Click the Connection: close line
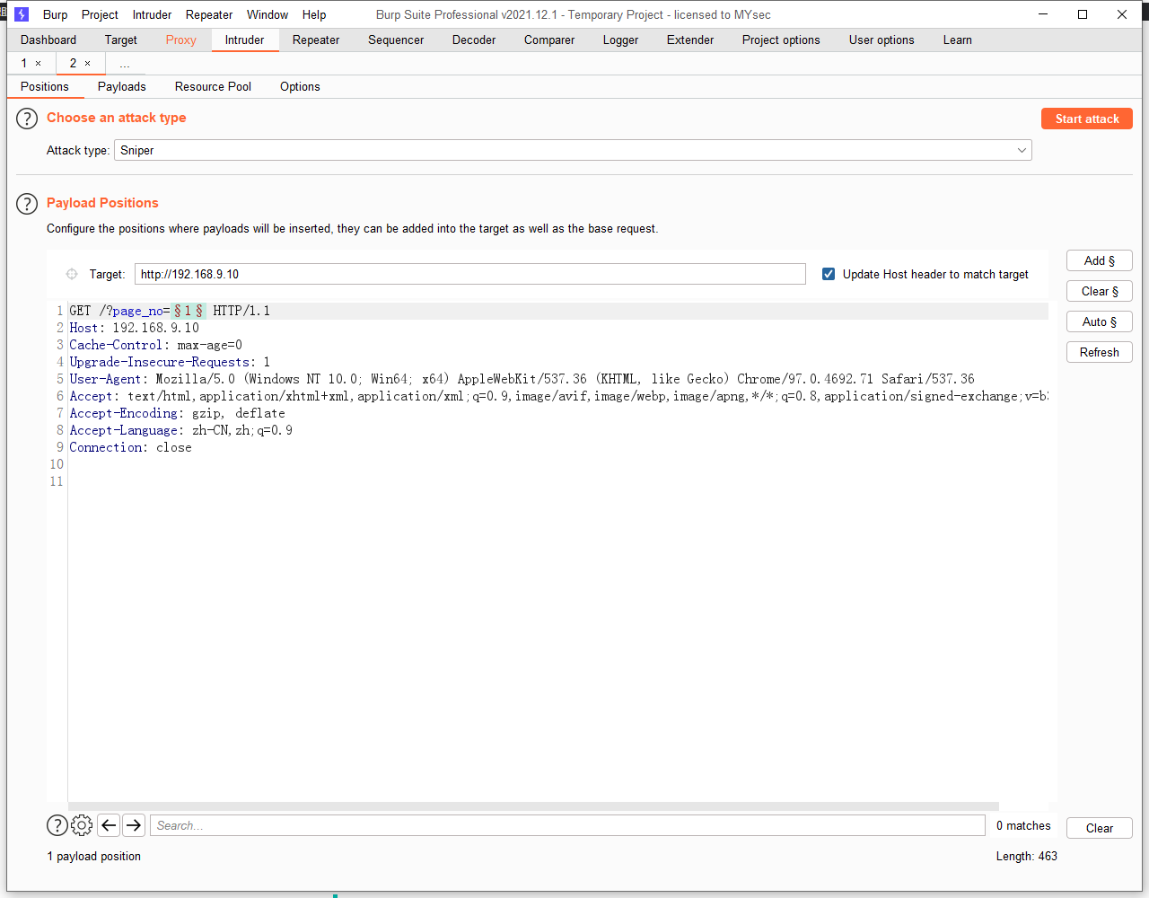1149x898 pixels. pyautogui.click(x=131, y=447)
